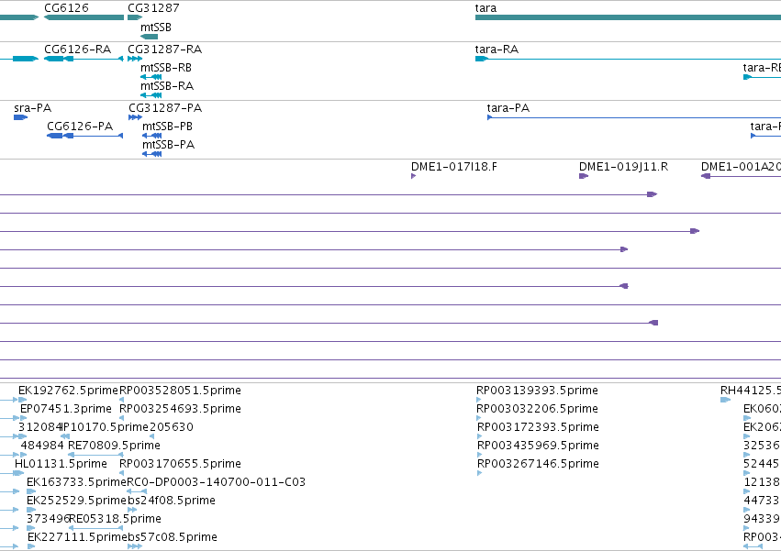Viewport: 781px width, 551px height.
Task: Click the RE70809.5prime EST label
Action: [114, 446]
